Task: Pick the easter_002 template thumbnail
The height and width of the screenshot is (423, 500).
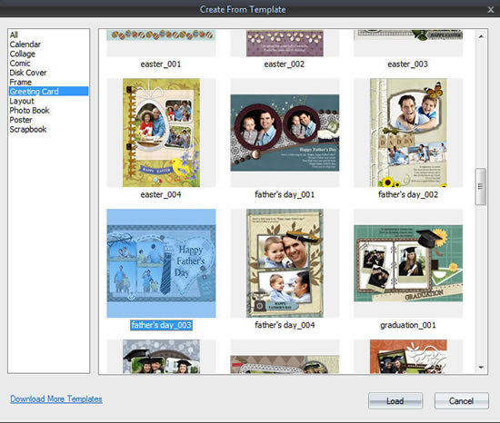Action: coord(285,44)
